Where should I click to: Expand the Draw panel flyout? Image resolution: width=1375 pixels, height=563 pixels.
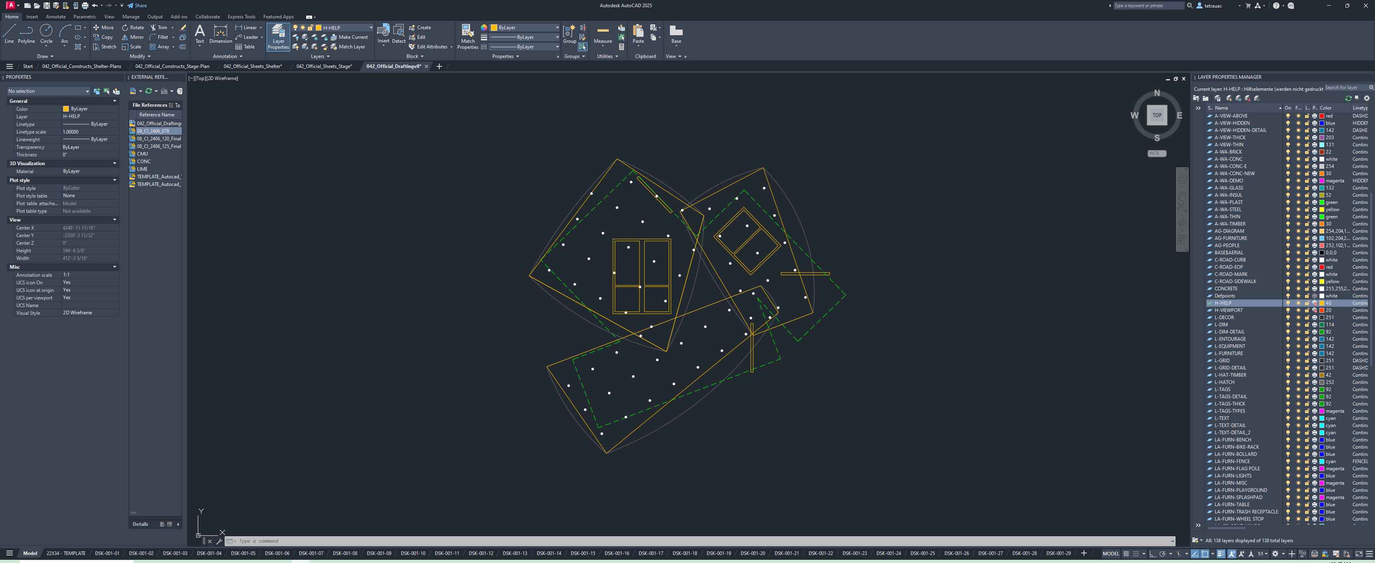point(45,56)
